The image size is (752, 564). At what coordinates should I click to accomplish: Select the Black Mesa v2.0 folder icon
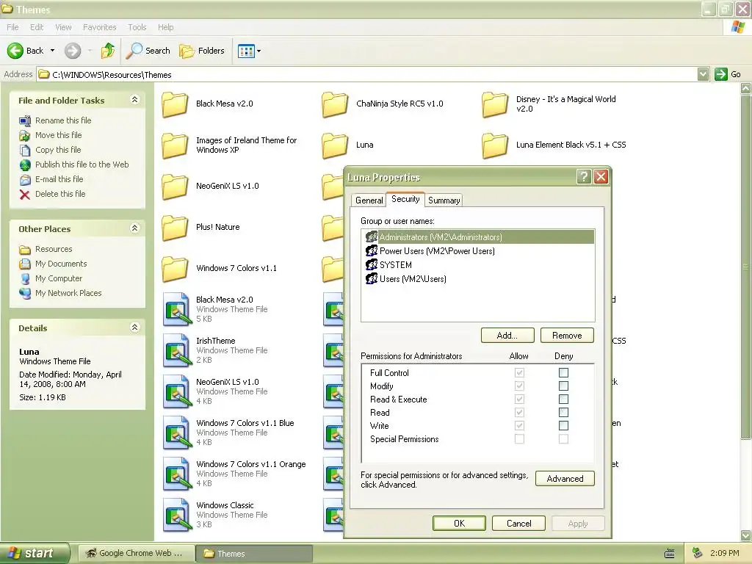[x=175, y=104]
